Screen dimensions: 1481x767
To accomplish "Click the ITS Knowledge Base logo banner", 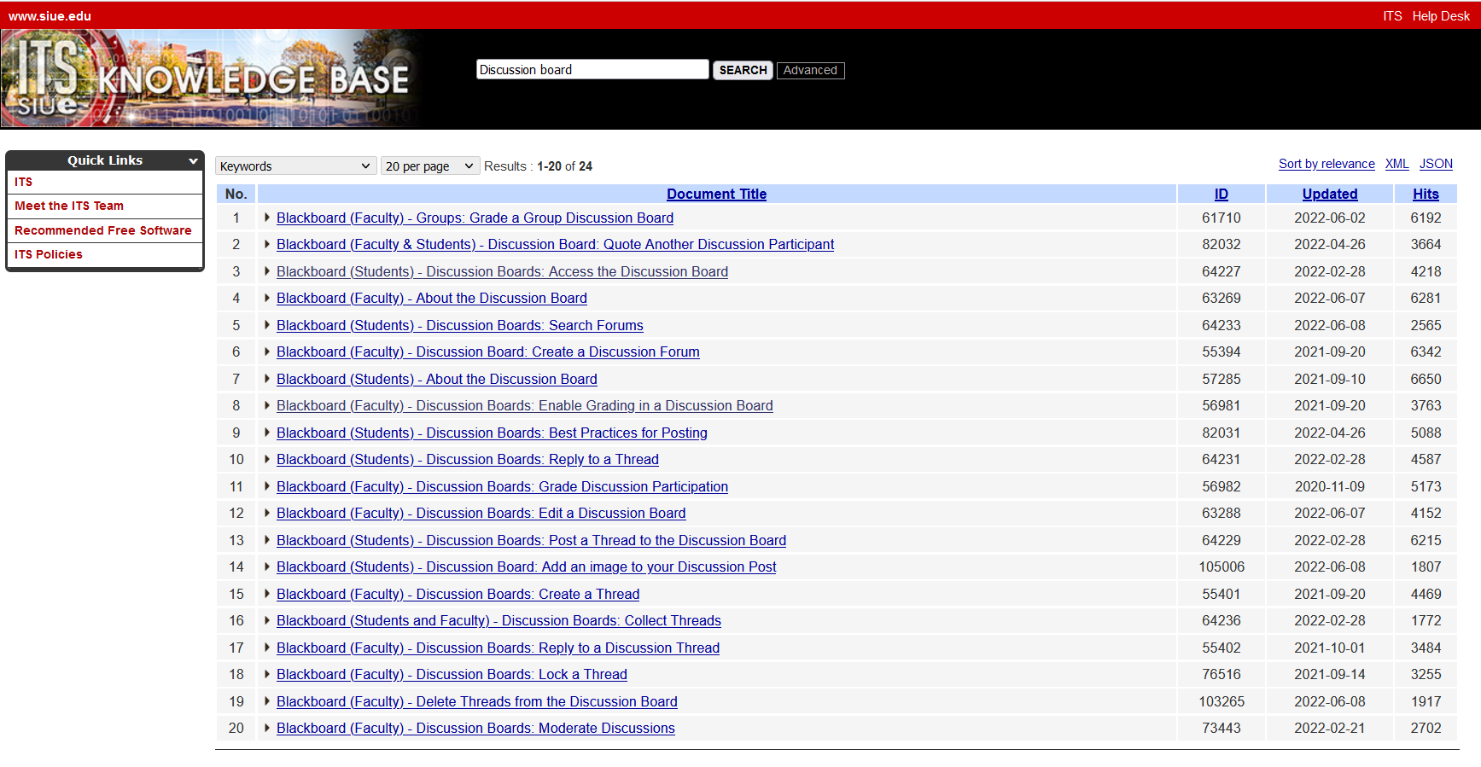I will click(209, 78).
